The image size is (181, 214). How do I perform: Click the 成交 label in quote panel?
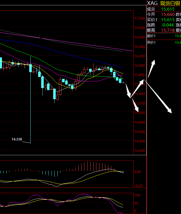(151, 9)
